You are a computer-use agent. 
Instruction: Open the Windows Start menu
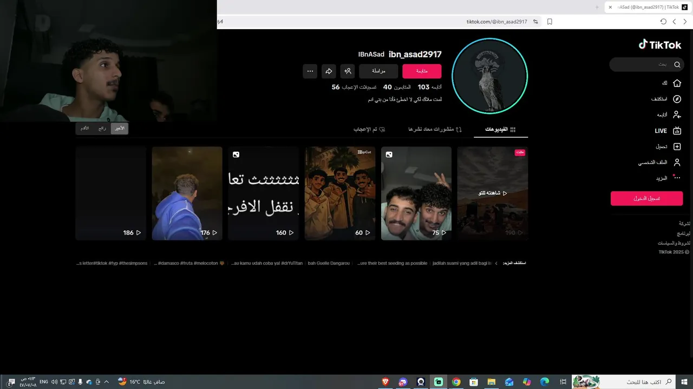pos(684,381)
